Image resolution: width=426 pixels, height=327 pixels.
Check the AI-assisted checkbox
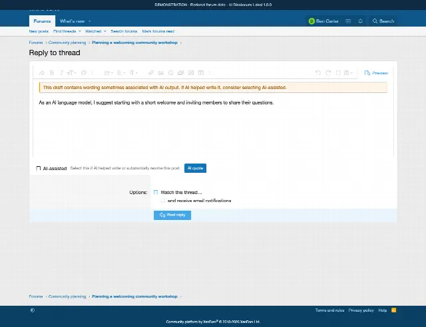[x=39, y=169]
